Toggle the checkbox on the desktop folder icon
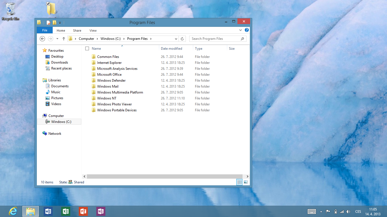This screenshot has width=387, height=217. [x=48, y=4]
